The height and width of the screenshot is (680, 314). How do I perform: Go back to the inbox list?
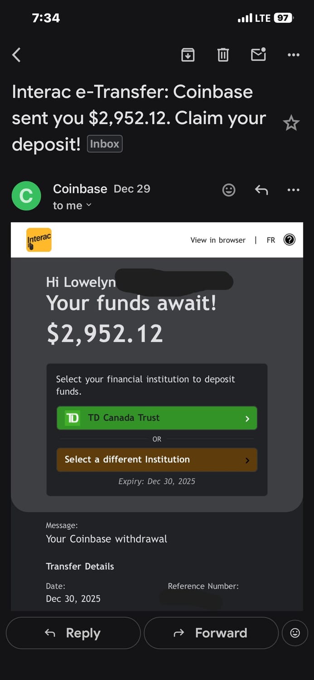[x=17, y=55]
